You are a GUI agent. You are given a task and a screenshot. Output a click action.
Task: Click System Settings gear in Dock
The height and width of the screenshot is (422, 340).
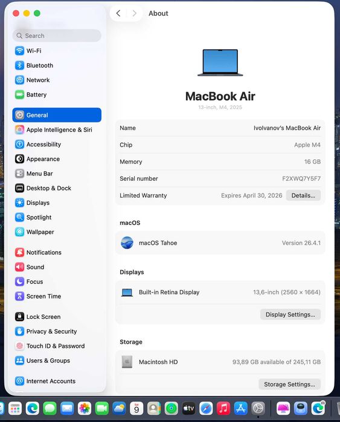point(258,408)
